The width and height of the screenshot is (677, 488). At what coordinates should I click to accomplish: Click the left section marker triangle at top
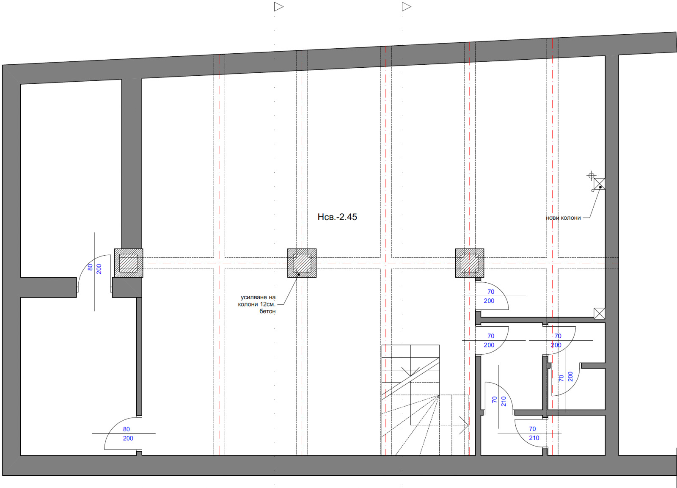coord(278,7)
